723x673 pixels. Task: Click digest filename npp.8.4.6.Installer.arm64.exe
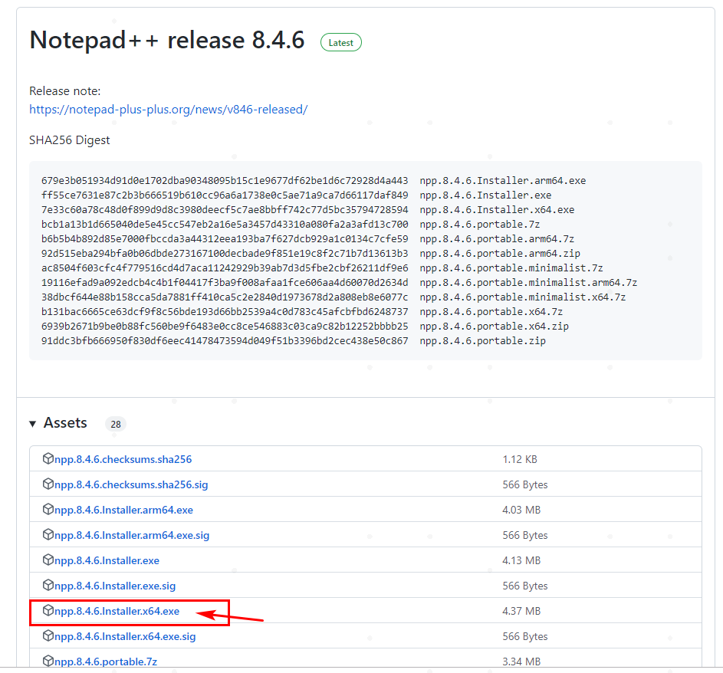click(503, 181)
